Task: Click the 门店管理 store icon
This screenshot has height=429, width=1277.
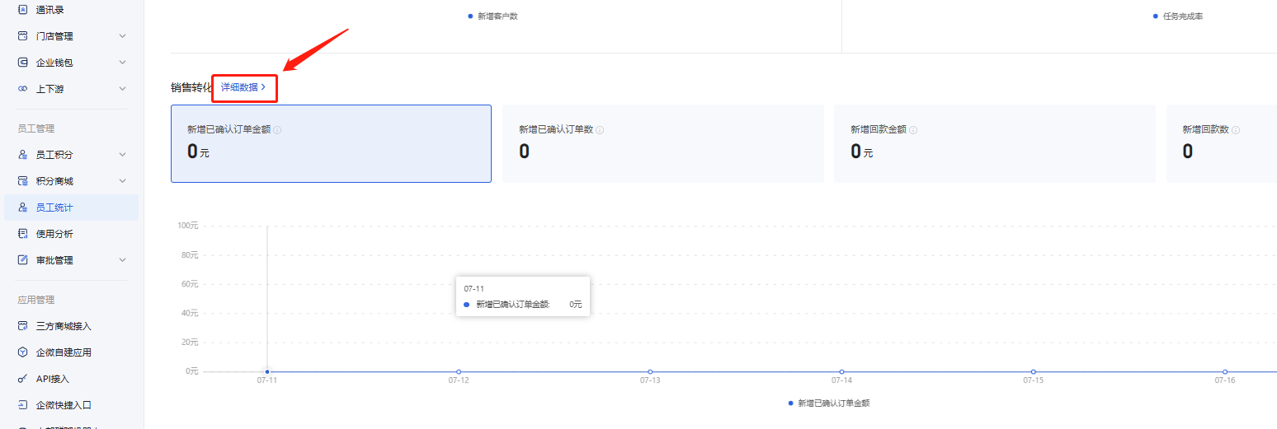Action: pos(23,36)
